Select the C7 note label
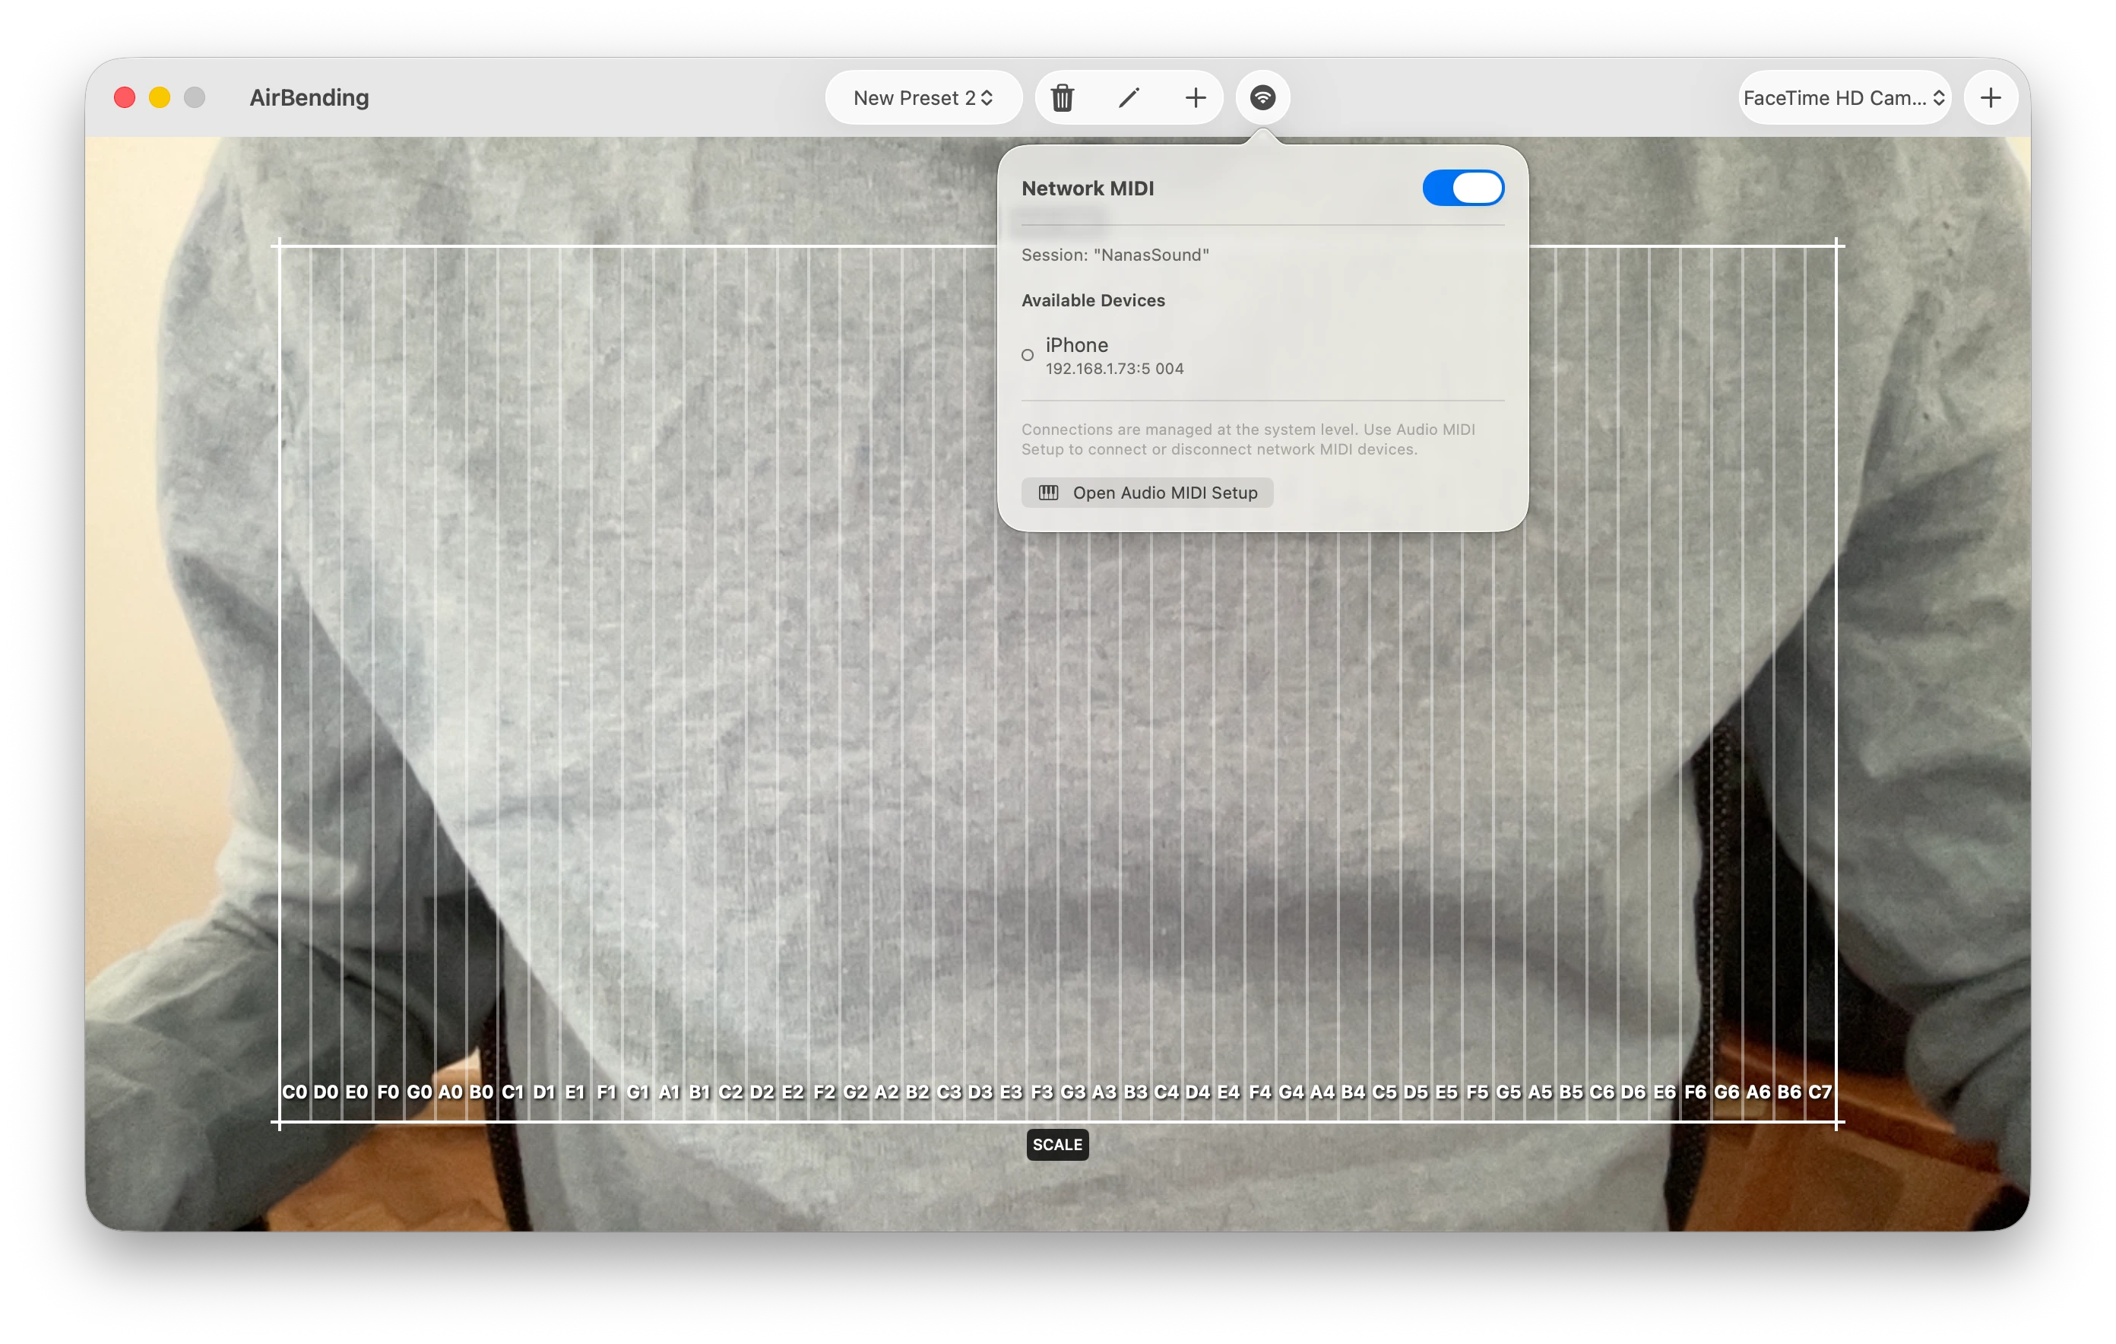 [x=1822, y=1092]
